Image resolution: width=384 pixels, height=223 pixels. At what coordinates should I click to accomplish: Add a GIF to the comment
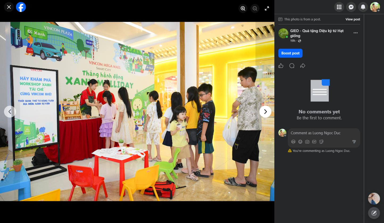coord(314,142)
